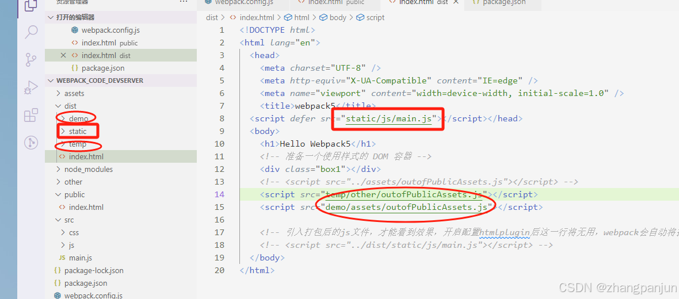Click the html breadcrumb segment
679x299 pixels.
pyautogui.click(x=302, y=17)
